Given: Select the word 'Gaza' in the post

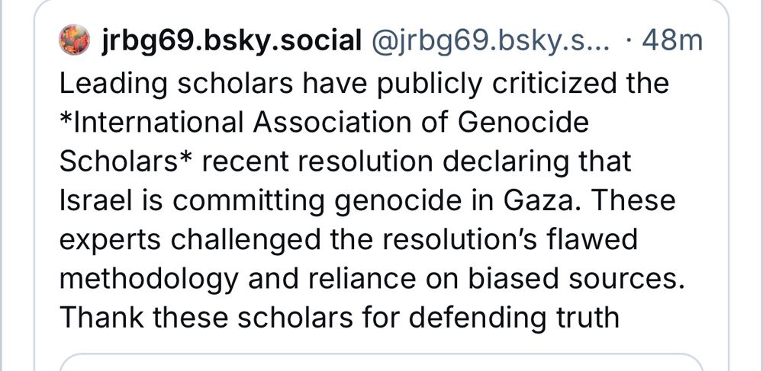Looking at the screenshot, I should (538, 200).
